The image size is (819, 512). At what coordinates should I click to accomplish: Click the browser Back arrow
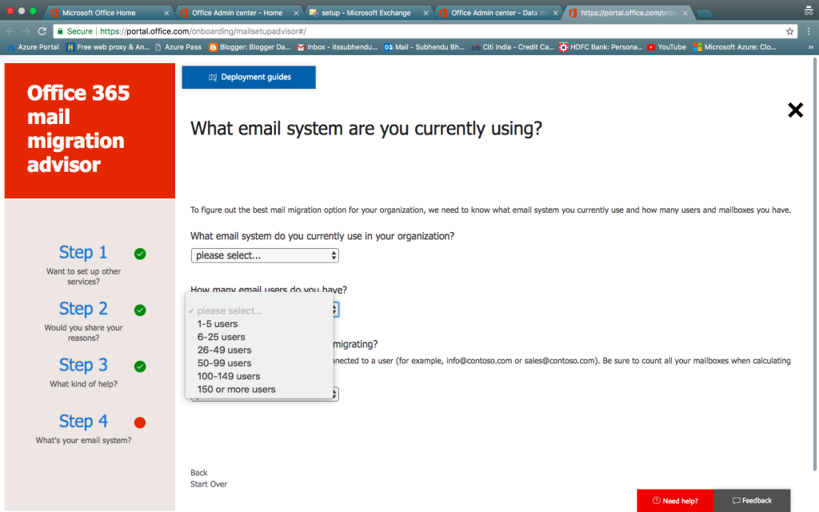pos(10,31)
